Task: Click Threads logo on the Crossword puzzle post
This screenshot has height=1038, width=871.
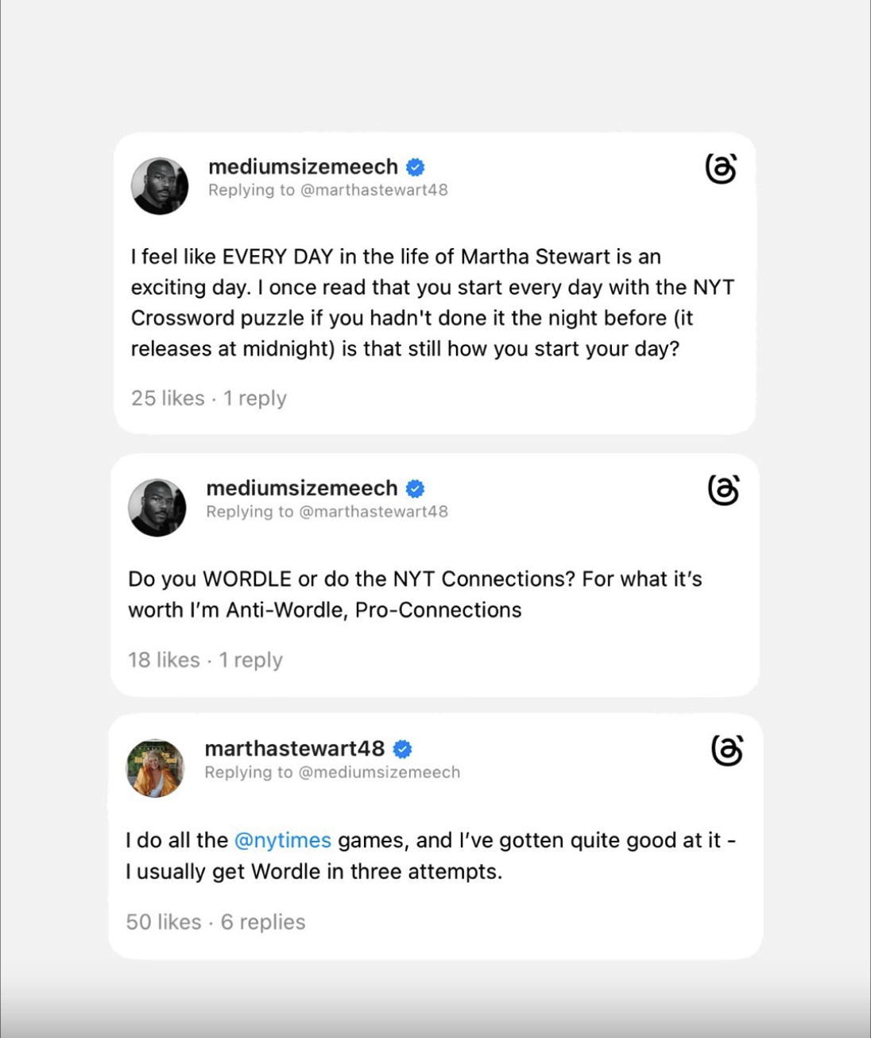Action: [x=721, y=168]
